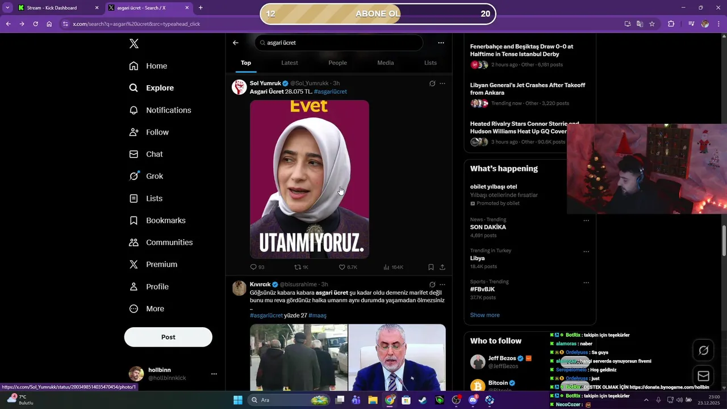
Task: Open floating Grok button
Action: click(x=703, y=350)
